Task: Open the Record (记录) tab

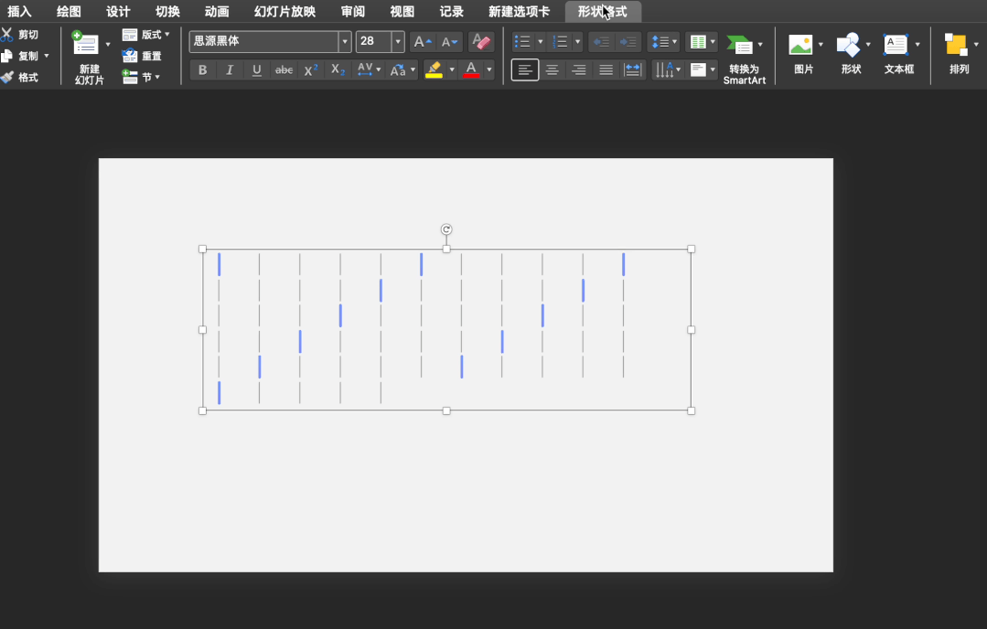Action: pos(451,12)
